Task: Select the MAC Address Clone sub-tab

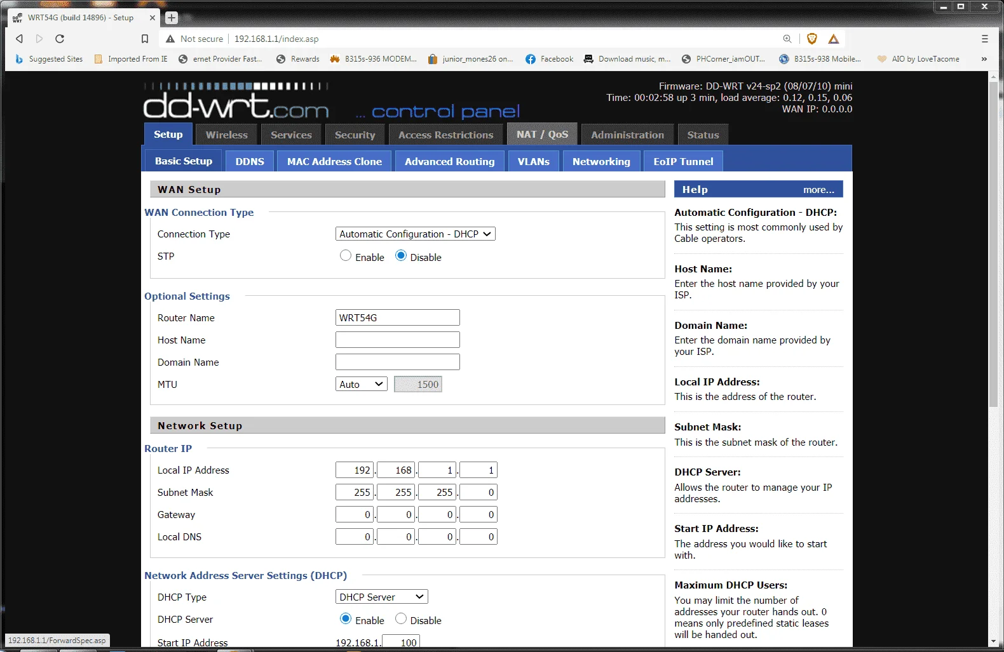Action: (x=335, y=162)
